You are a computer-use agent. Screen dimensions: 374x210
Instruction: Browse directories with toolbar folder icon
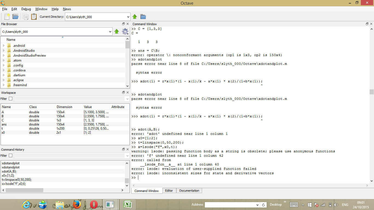(x=143, y=17)
